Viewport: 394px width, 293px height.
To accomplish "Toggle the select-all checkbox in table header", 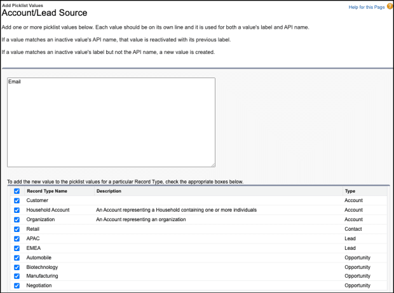I will tap(17, 191).
